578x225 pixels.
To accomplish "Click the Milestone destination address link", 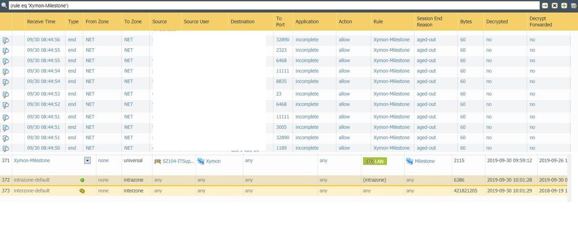I will pos(425,161).
